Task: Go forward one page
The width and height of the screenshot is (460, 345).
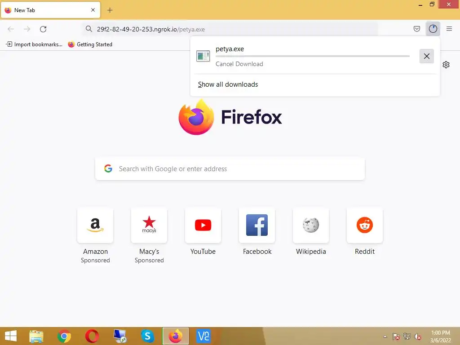Action: [x=27, y=29]
